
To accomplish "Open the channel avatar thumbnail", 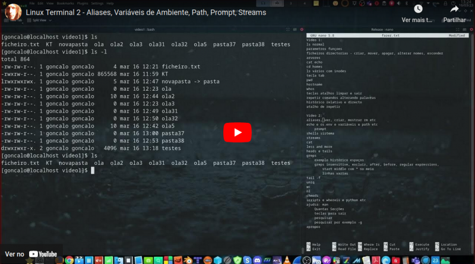I will 12,12.
